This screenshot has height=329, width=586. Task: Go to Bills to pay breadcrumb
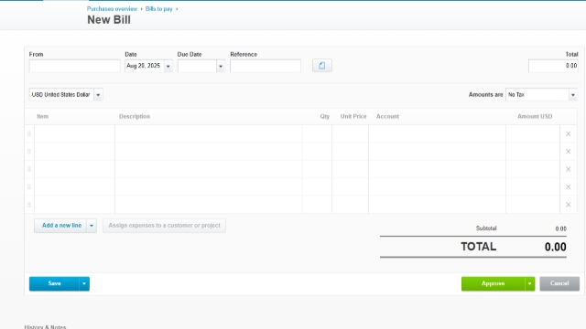pos(158,8)
